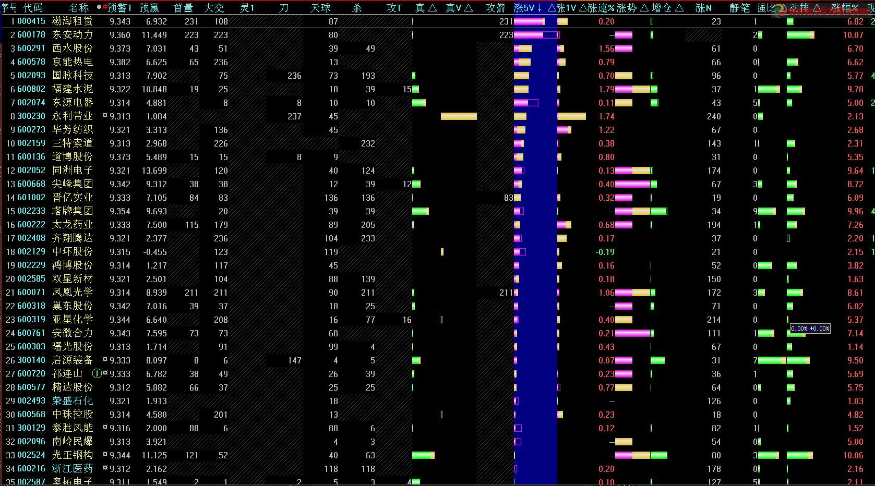Select the stock name 华芳纺织

(x=73, y=130)
